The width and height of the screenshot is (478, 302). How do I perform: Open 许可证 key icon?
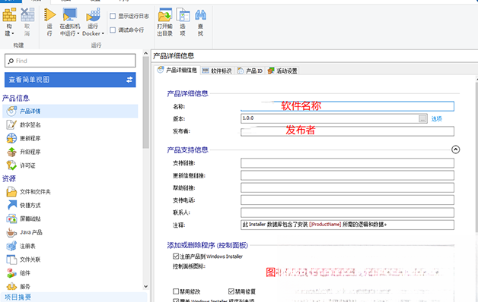[x=11, y=165]
